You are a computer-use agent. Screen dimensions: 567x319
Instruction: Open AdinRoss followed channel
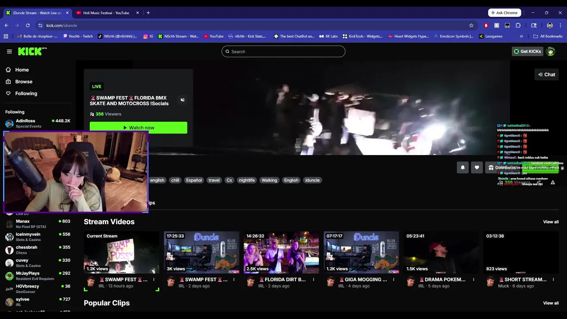[x=38, y=123]
